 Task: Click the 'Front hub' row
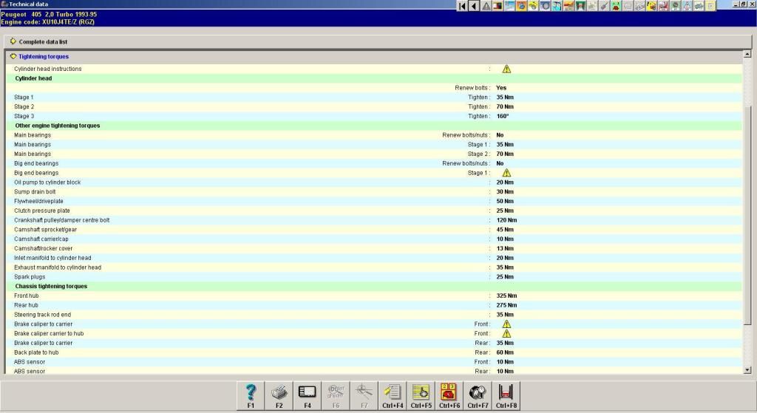[x=374, y=296]
